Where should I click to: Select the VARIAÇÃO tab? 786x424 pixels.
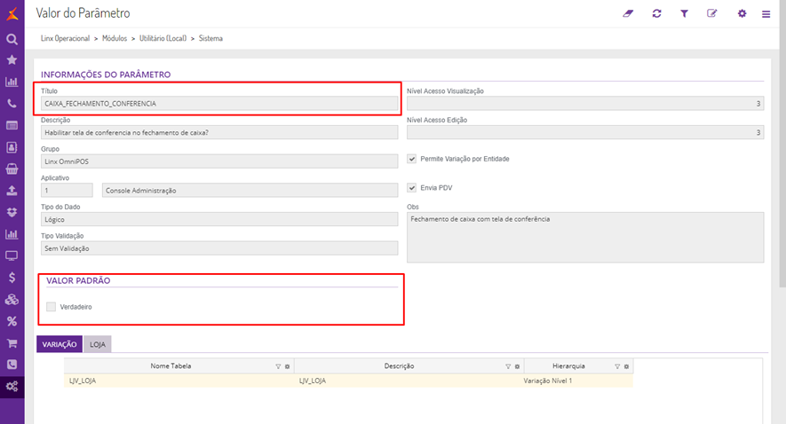(x=60, y=343)
